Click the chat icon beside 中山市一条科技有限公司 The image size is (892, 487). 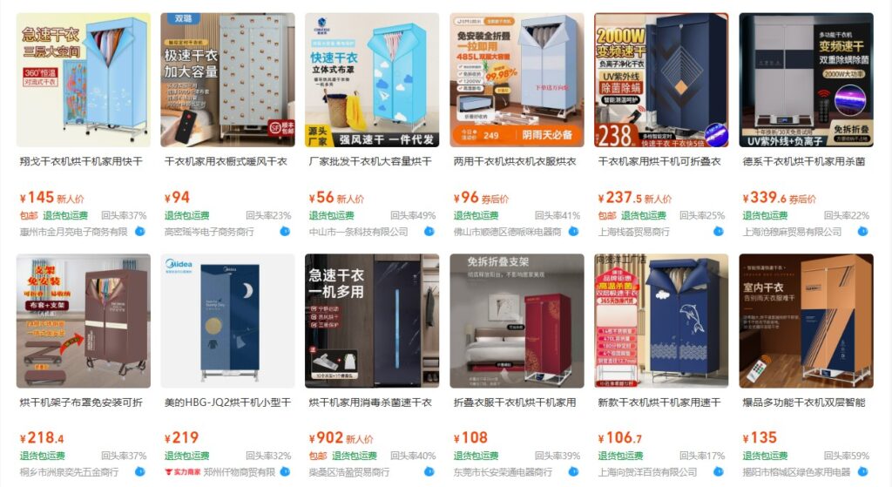coord(429,232)
